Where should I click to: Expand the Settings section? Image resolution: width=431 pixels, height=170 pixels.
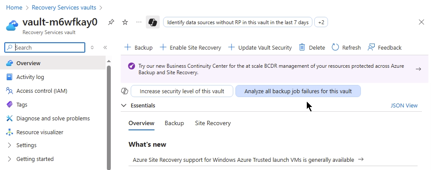26,145
